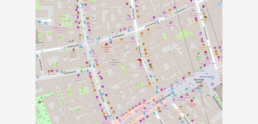Click the Lindenstube restaurant fork icon
This screenshot has height=124, width=258.
pos(121,40)
